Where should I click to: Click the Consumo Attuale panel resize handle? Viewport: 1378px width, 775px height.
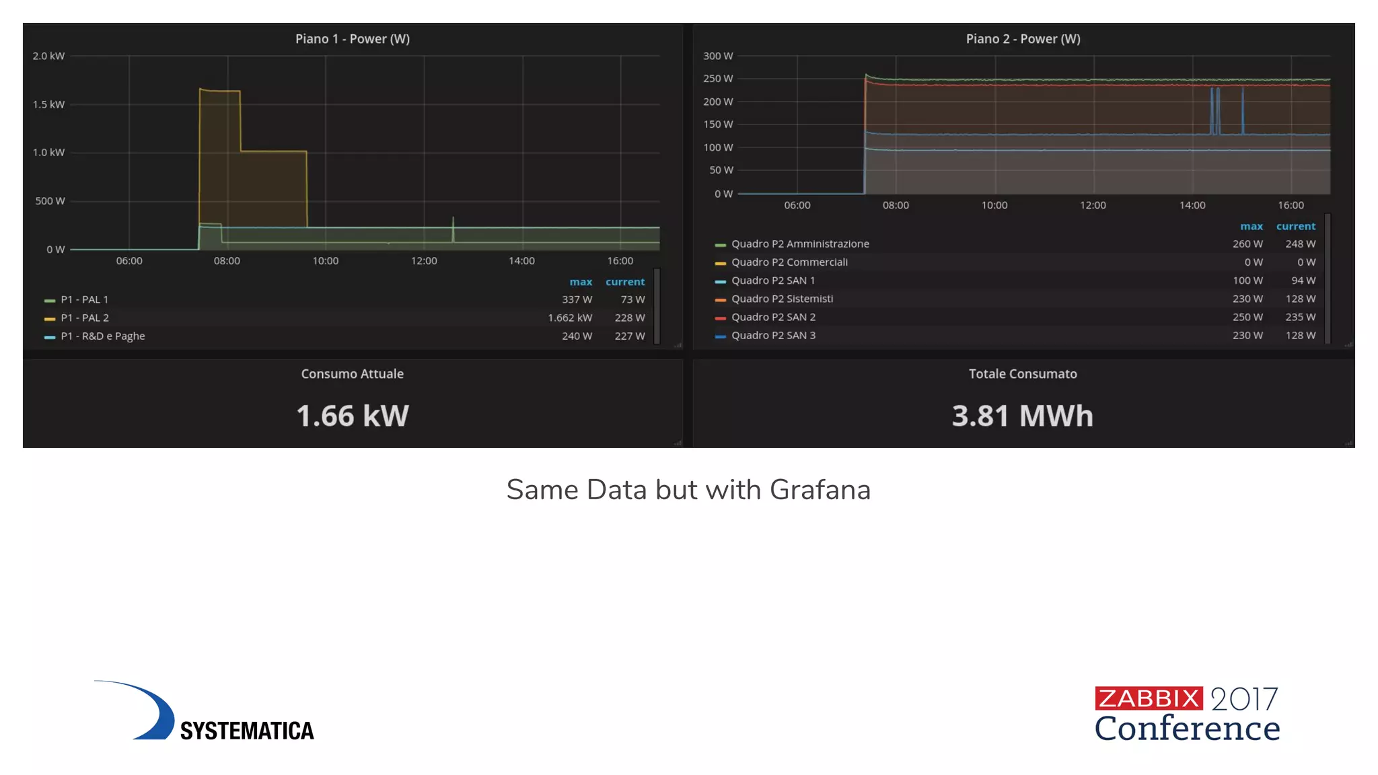(678, 443)
